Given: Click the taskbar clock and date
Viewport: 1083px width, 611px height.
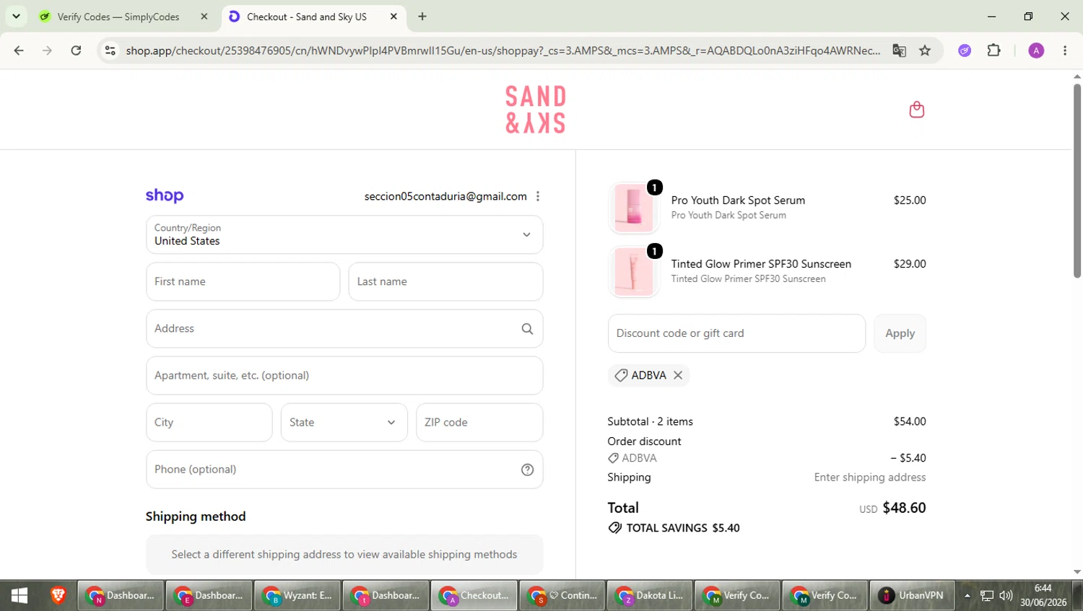Looking at the screenshot, I should point(1043,596).
